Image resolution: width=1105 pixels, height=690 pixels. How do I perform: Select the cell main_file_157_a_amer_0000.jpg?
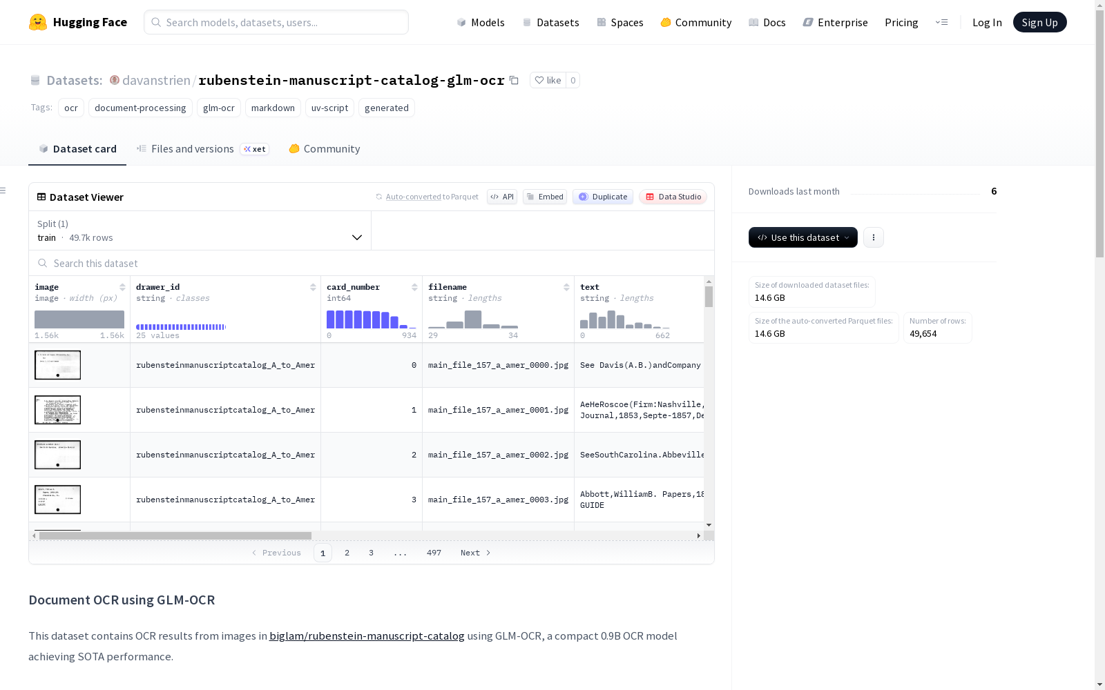pyautogui.click(x=498, y=365)
